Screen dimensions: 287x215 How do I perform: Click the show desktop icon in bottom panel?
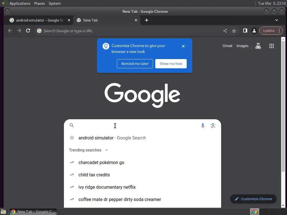point(3,212)
